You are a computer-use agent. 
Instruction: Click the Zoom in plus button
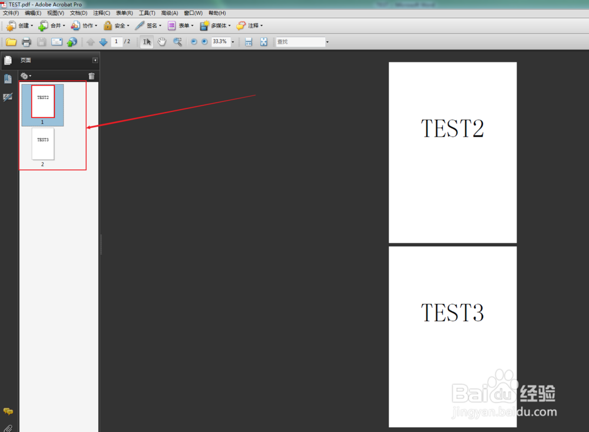tap(204, 42)
